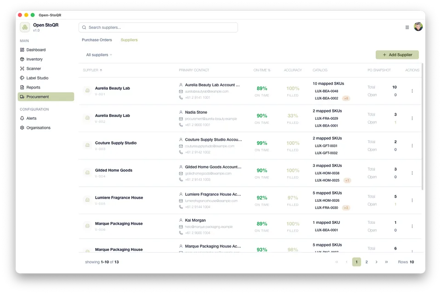The height and width of the screenshot is (294, 441).
Task: Click the showing 1-10 of 13 text
Action: pyautogui.click(x=102, y=262)
